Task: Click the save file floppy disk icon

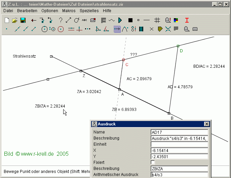Action: [x=23, y=20]
